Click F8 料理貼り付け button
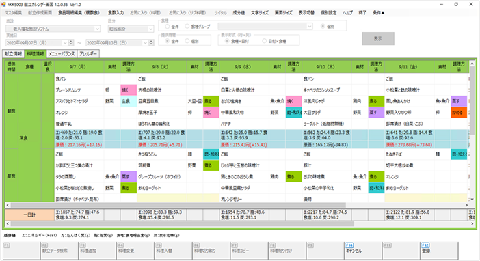480x261 pixels. tap(286, 251)
